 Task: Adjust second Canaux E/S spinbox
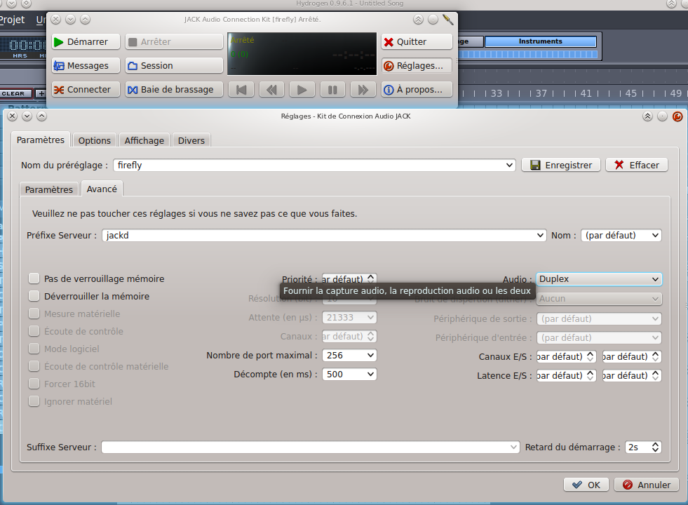point(631,357)
